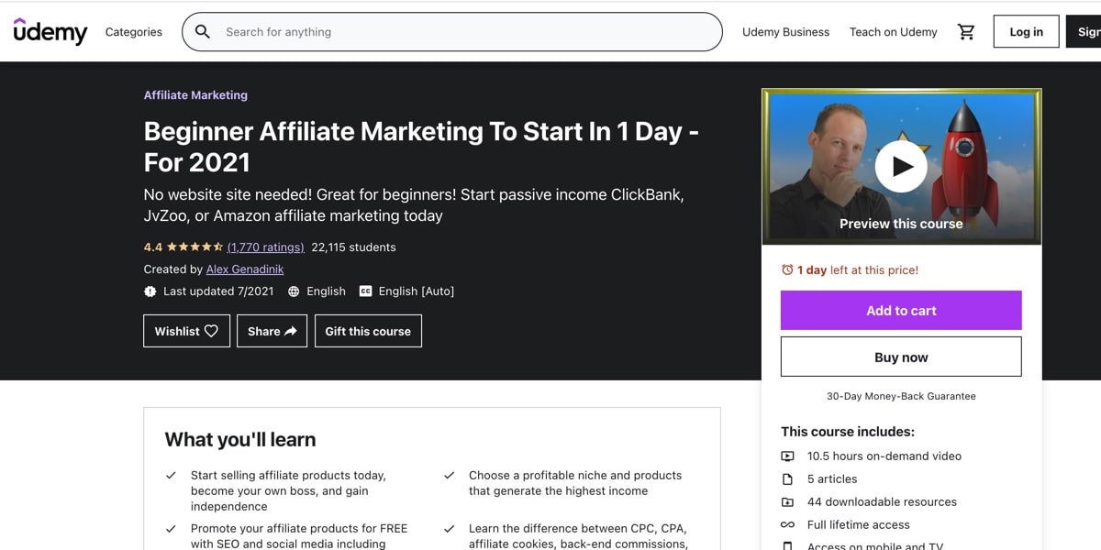The image size is (1101, 550).
Task: Open the Udemy logo homepage link
Action: pos(50,31)
